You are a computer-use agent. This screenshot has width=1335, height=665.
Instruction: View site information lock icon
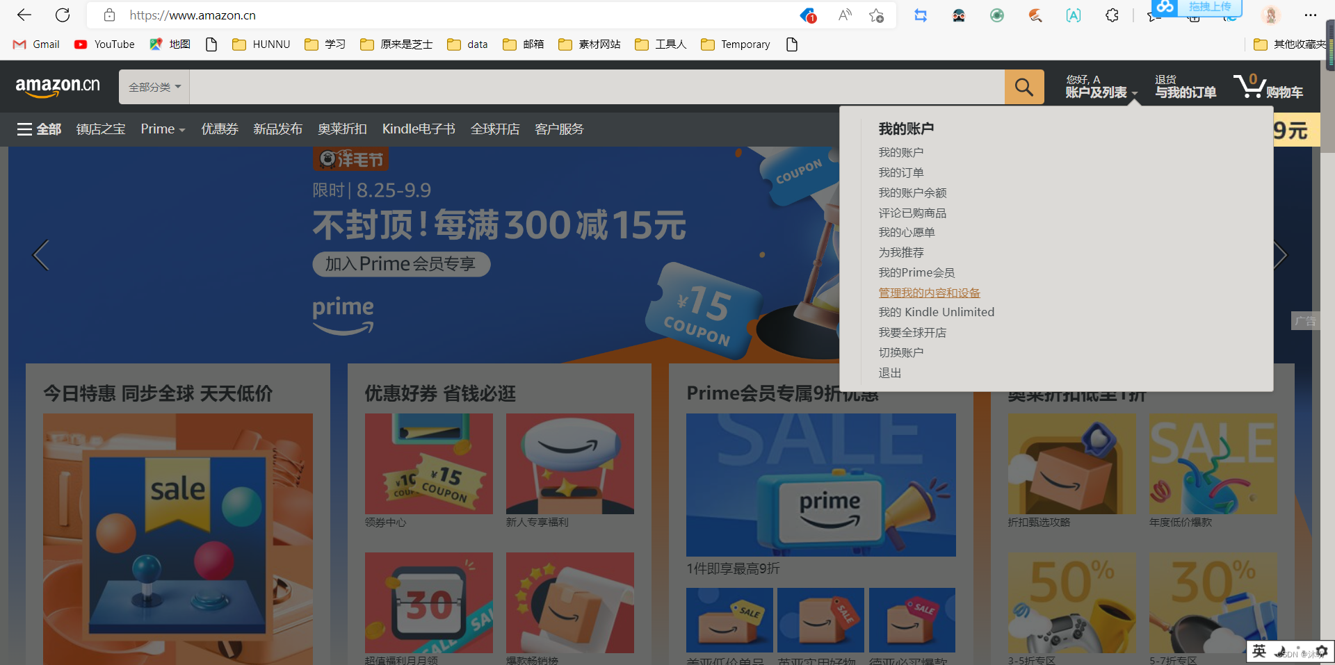pos(109,15)
